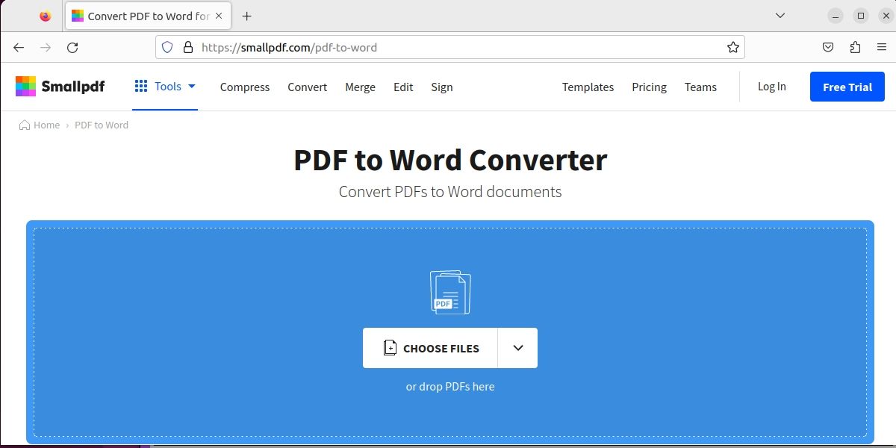896x448 pixels.
Task: Click the Home house icon breadcrumb
Action: point(23,125)
